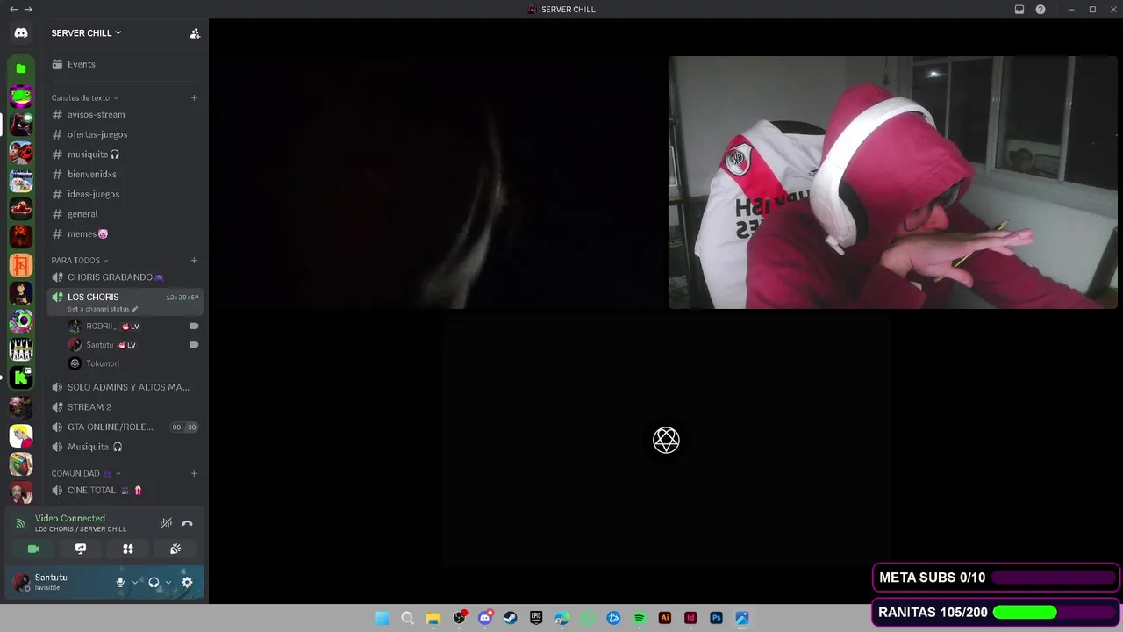Open Discord direct messages home icon
The width and height of the screenshot is (1123, 632).
pos(21,32)
